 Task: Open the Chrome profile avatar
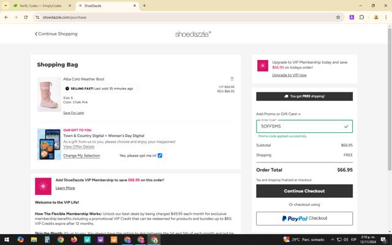point(375,17)
